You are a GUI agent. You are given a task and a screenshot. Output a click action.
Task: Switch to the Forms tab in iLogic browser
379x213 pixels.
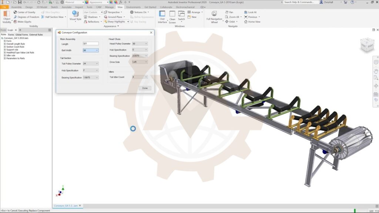coord(11,34)
